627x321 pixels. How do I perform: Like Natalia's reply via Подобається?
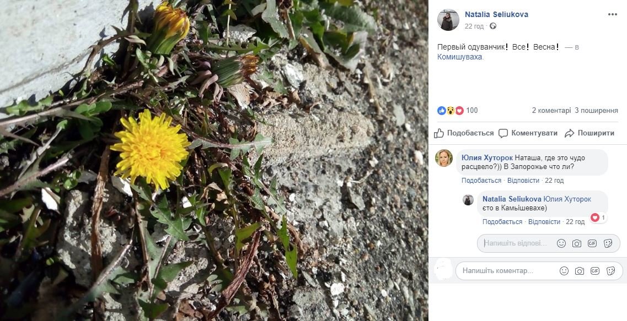pyautogui.click(x=502, y=222)
